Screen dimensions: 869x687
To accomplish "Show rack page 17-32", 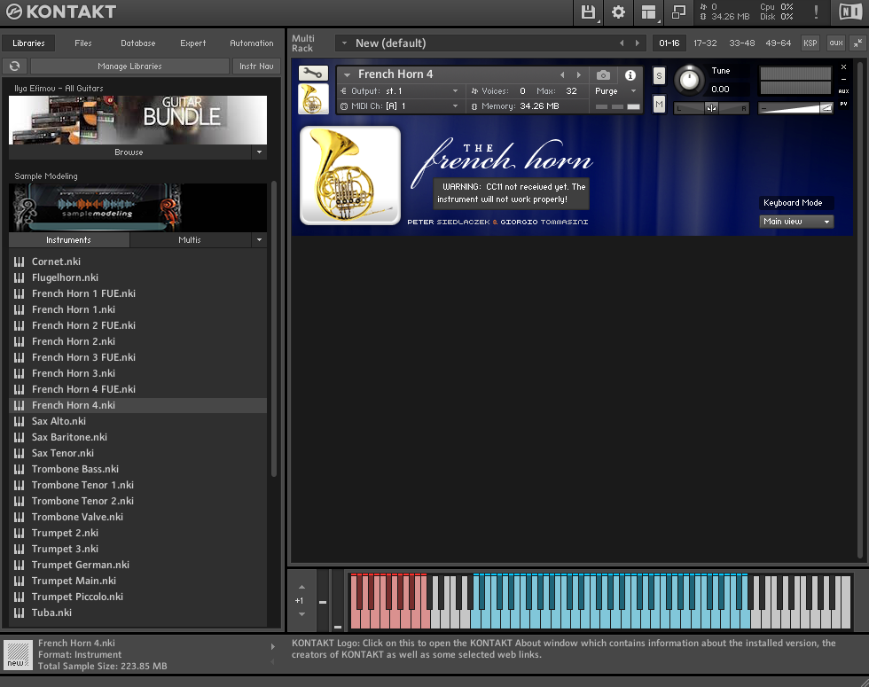I will [x=705, y=43].
